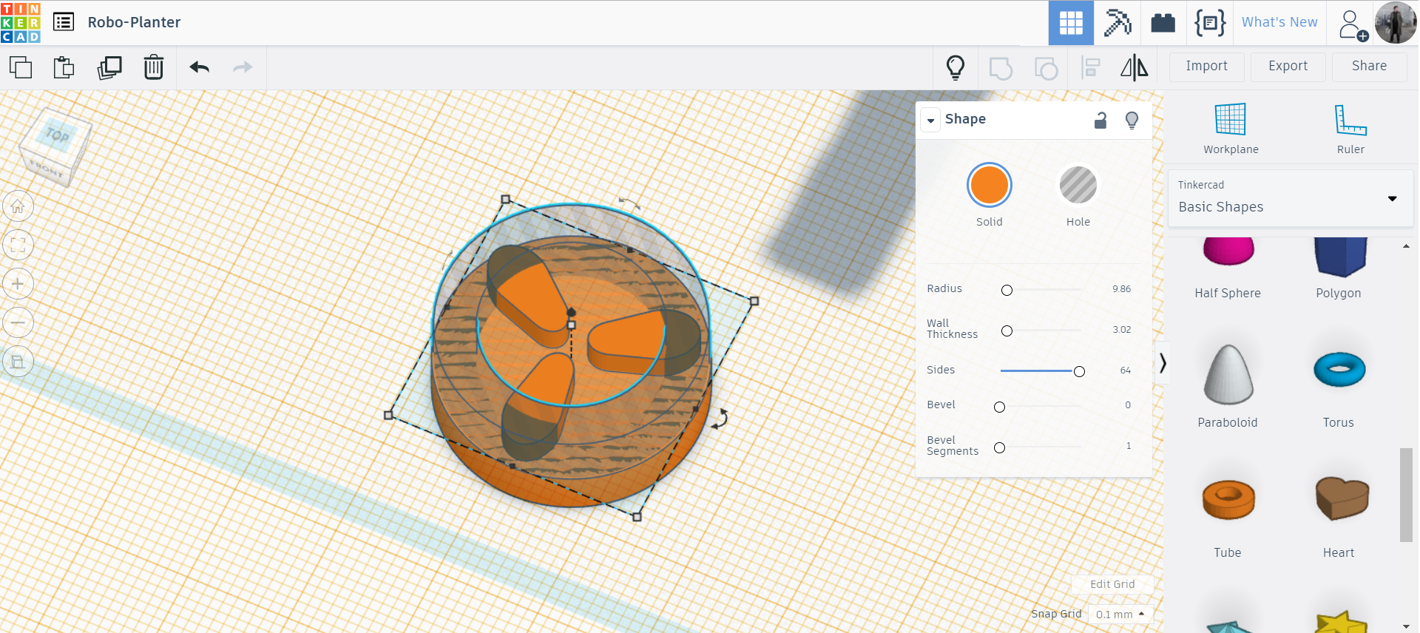Image resolution: width=1420 pixels, height=633 pixels.
Task: Click the Paste icon in toolbar
Action: (x=64, y=67)
